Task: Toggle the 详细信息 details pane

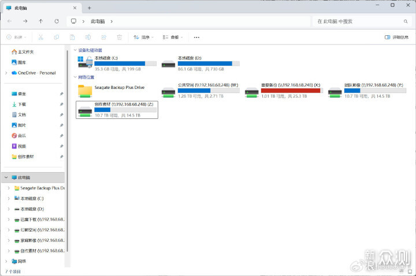Action: click(396, 37)
